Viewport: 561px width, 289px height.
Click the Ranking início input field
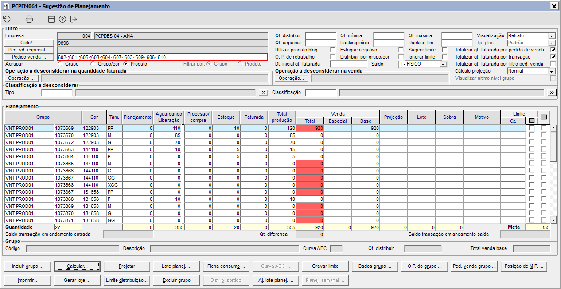pos(389,43)
